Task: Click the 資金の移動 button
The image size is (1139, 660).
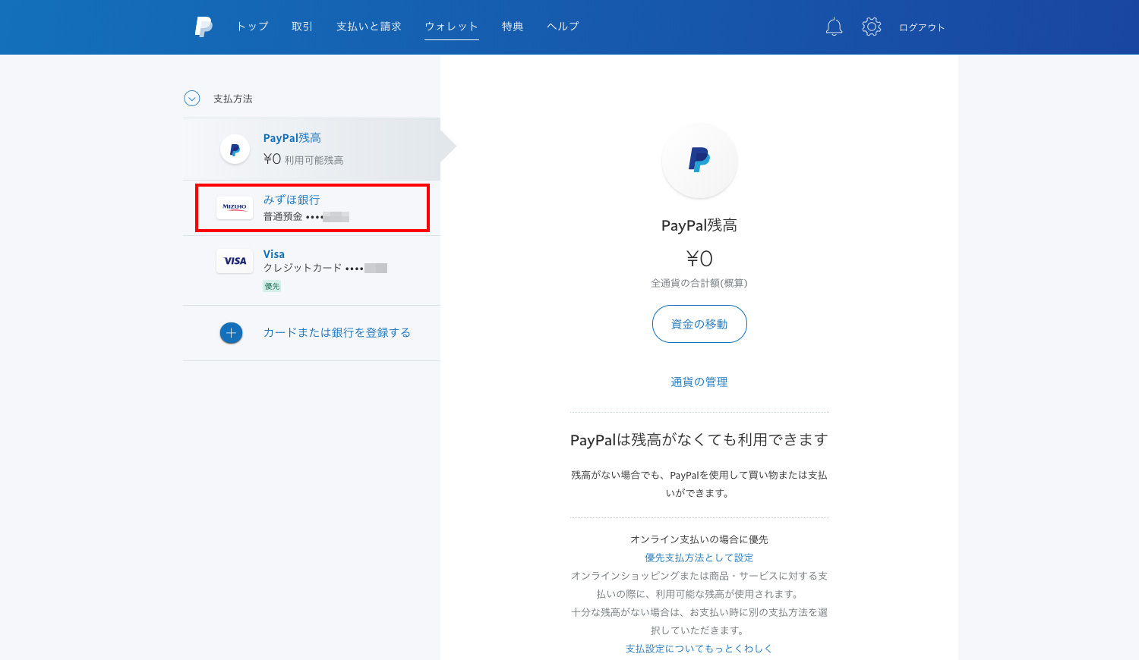Action: 699,324
